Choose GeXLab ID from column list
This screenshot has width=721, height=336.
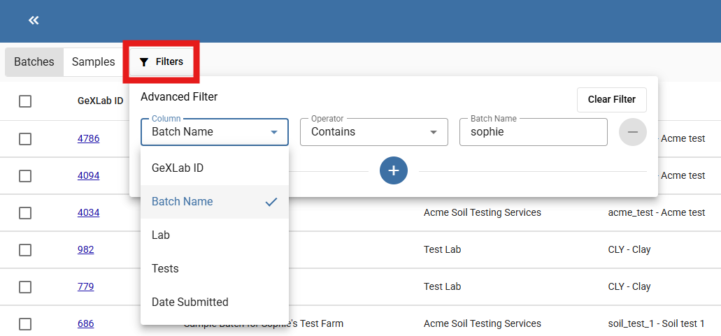coord(178,168)
